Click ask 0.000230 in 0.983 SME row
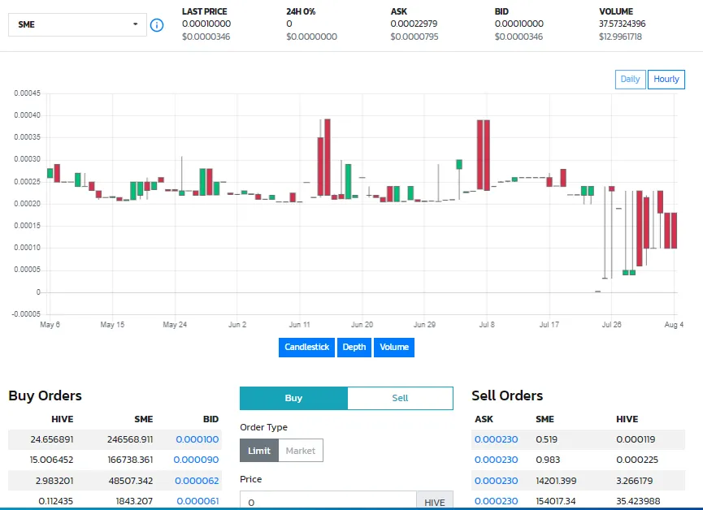703x510 pixels. 496,460
